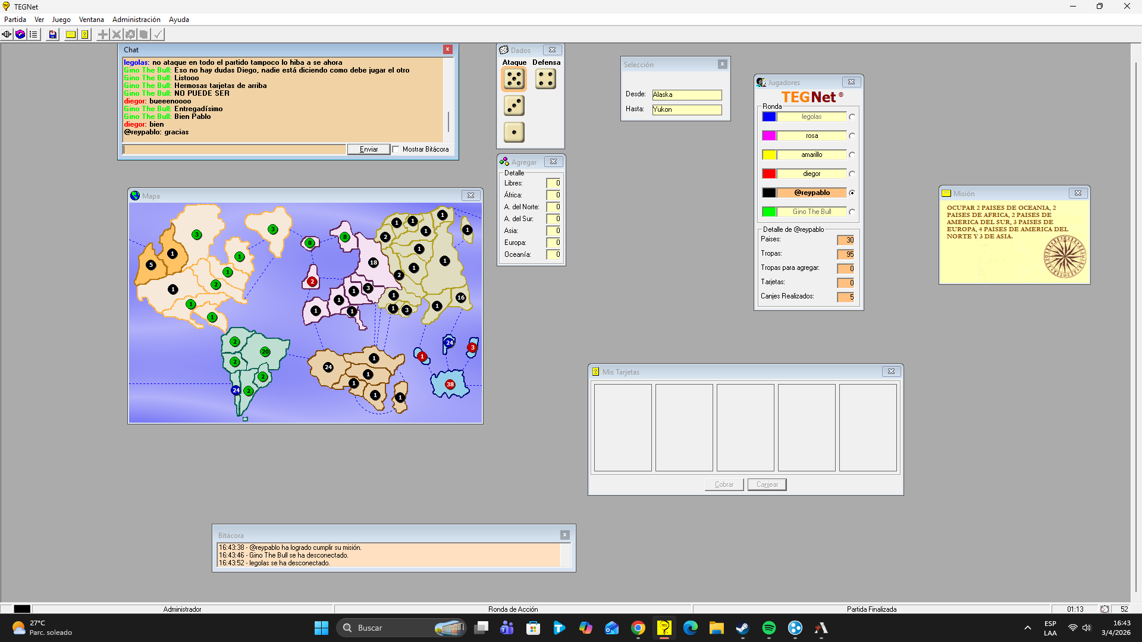Image resolution: width=1142 pixels, height=642 pixels.
Task: Click the red attack die showing five
Action: (514, 79)
